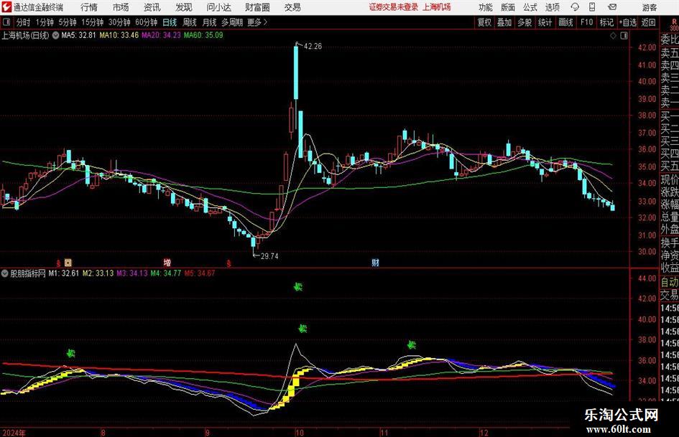Switch to the 月线 monthly tab

(210, 22)
